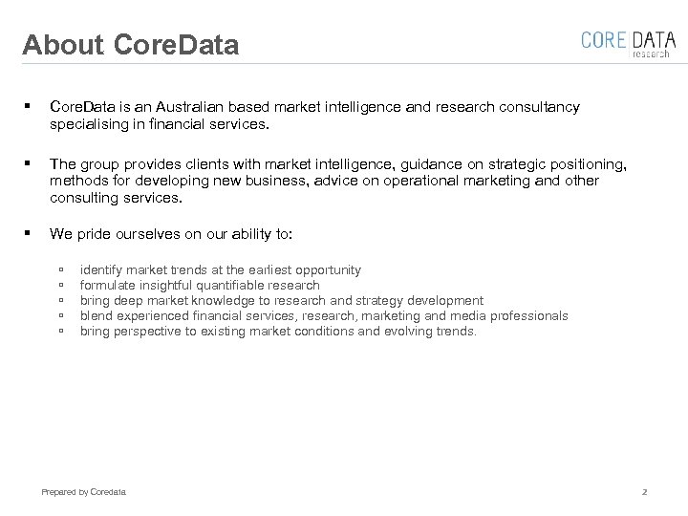Screen dimensions: 688x516
Task: Select the "CoreData is an Australian based" paragraph
Action: pos(314,116)
